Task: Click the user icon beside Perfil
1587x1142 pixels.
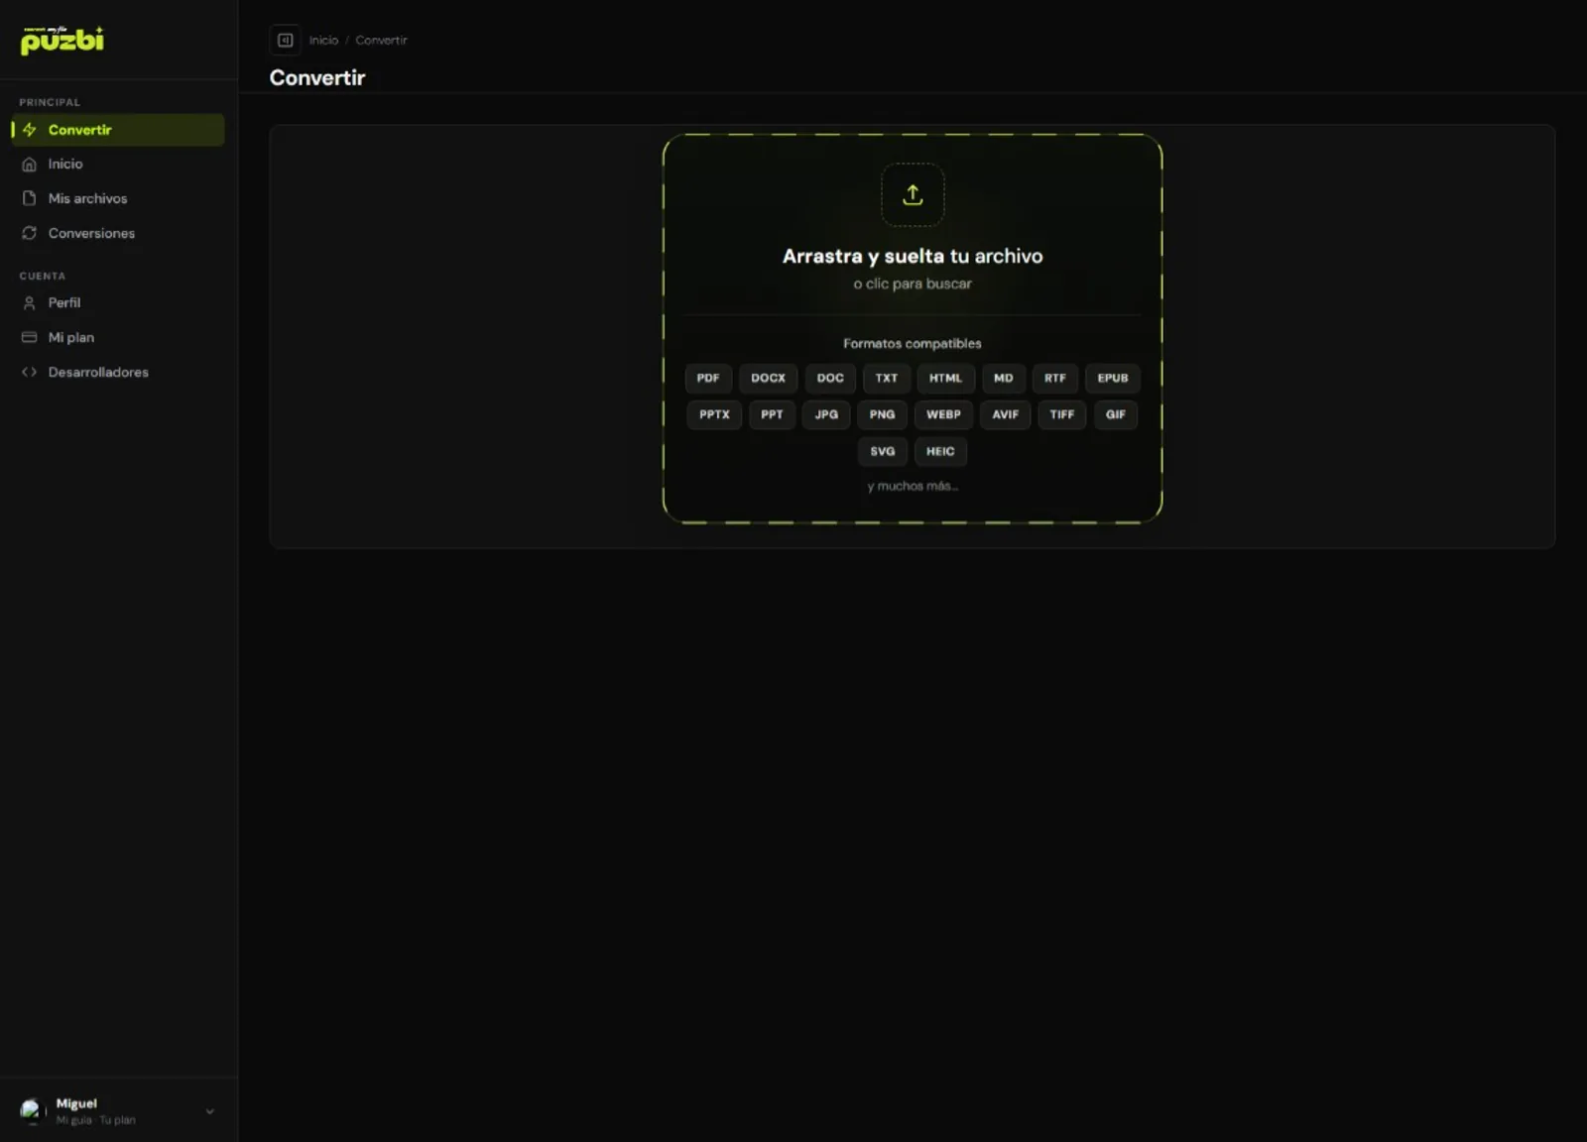Action: pyautogui.click(x=30, y=302)
